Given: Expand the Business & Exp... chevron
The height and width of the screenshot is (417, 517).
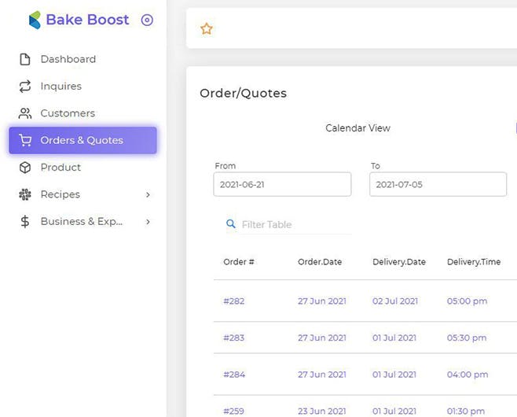Looking at the screenshot, I should 148,222.
